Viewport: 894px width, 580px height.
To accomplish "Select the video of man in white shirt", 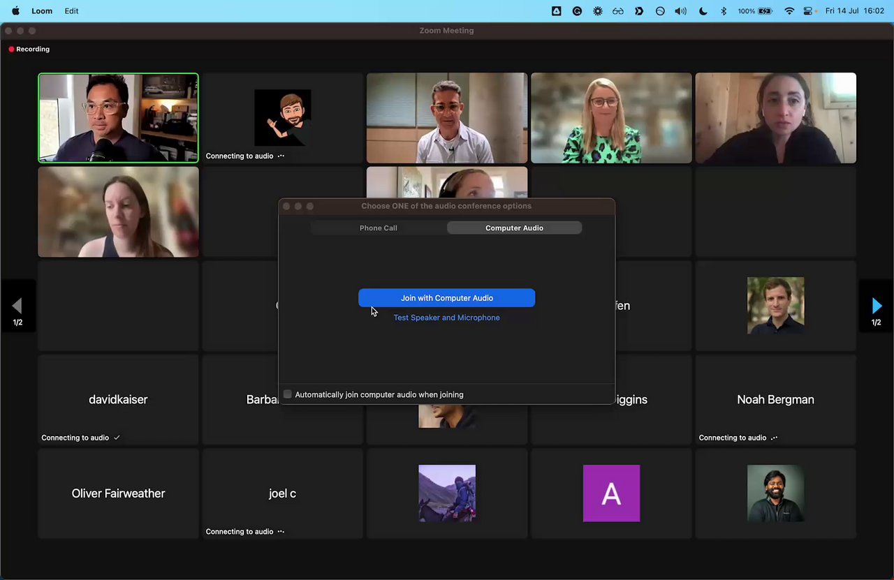I will [x=447, y=118].
